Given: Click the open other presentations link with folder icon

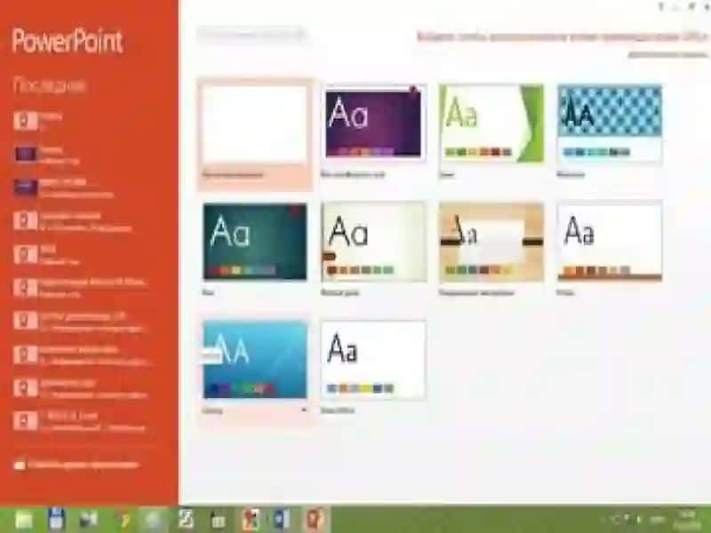Looking at the screenshot, I should 77,465.
